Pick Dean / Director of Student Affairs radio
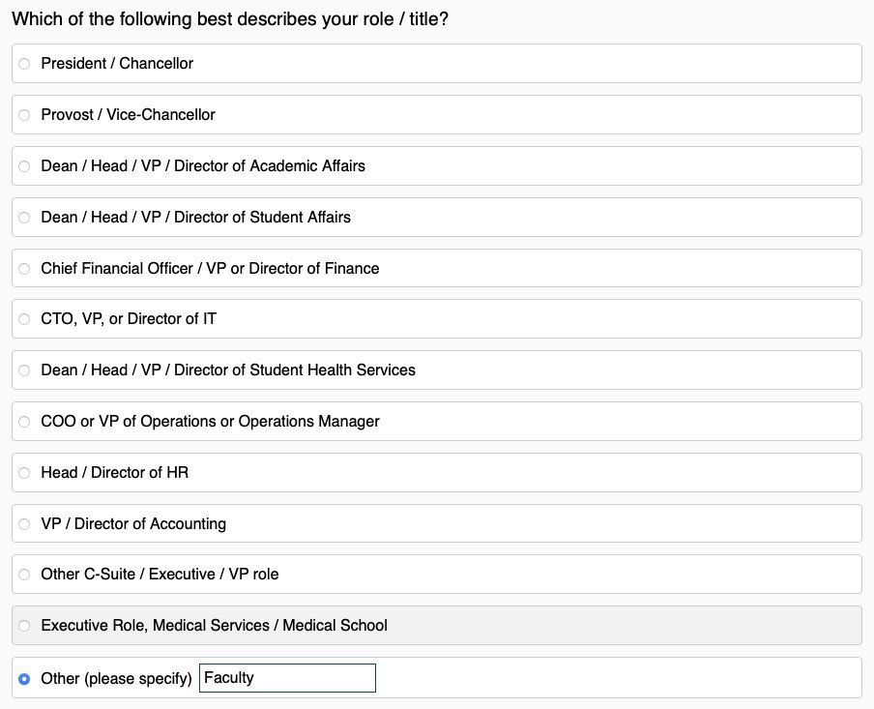 pos(25,218)
